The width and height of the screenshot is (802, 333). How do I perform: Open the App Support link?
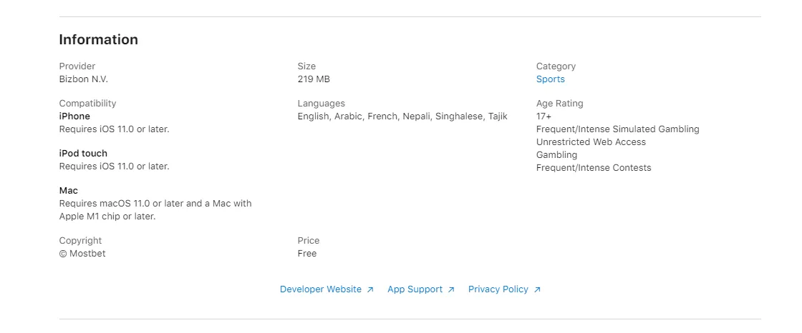[x=415, y=289]
